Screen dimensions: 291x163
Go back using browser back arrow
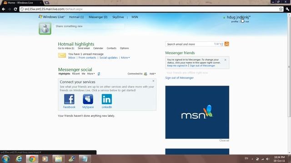click(3, 9)
